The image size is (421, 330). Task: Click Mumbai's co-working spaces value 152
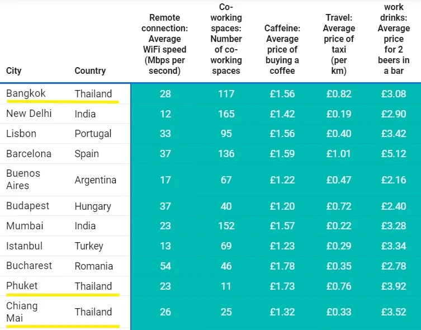coord(226,226)
